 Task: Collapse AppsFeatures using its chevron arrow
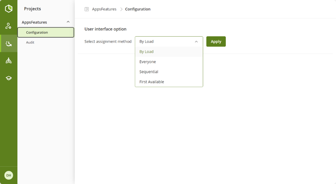[68, 22]
